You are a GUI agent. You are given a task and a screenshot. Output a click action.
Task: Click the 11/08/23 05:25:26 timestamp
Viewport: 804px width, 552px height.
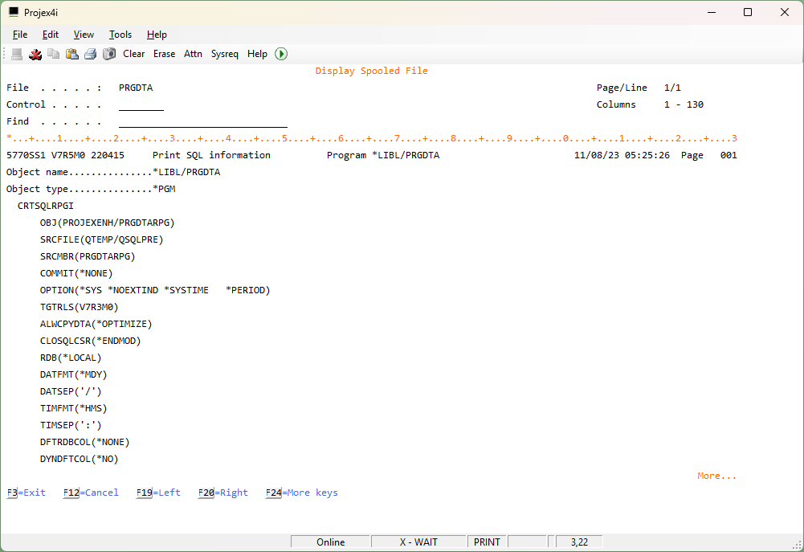[622, 155]
